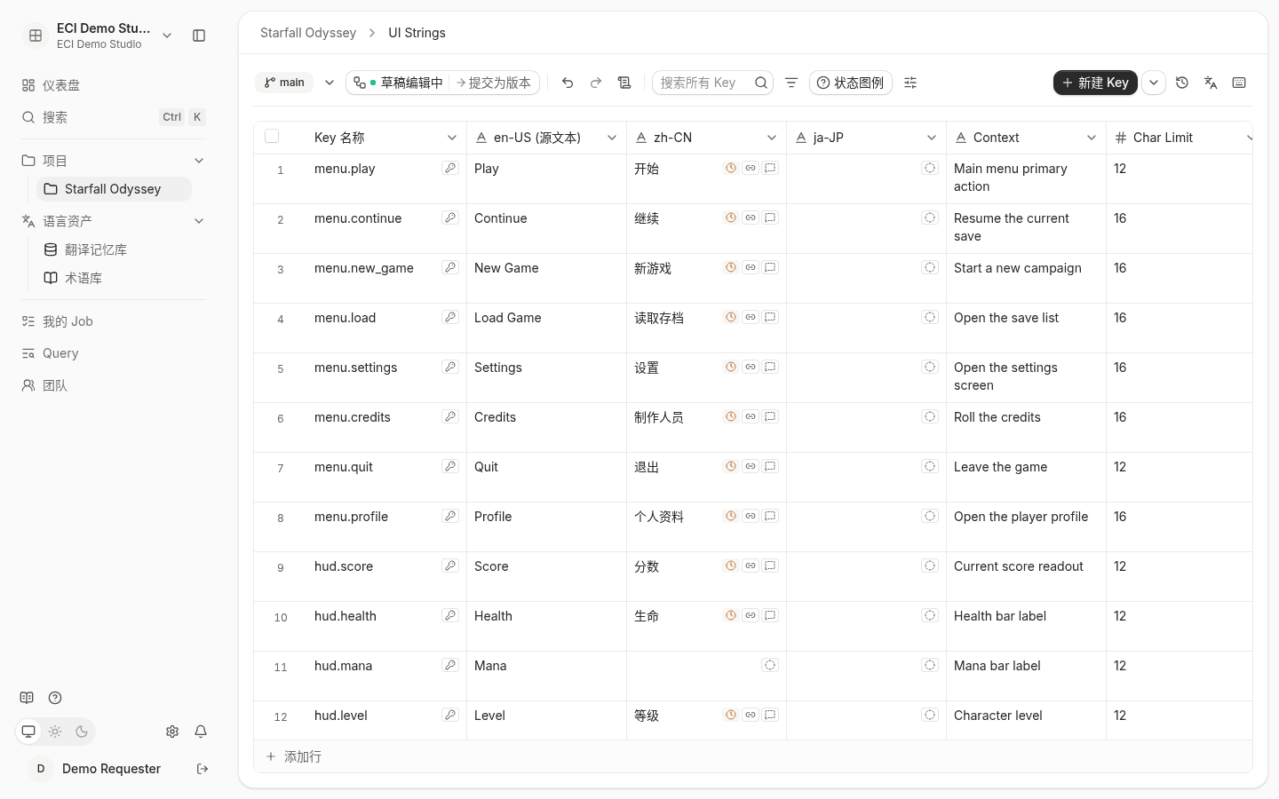
Task: Open 仪表盘 in the sidebar
Action: coord(114,85)
